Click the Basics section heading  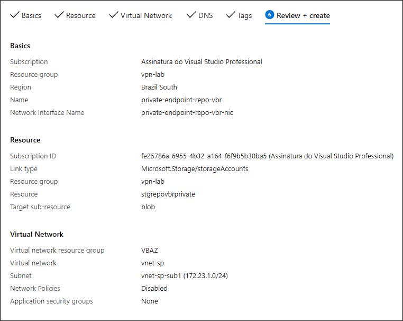20,46
